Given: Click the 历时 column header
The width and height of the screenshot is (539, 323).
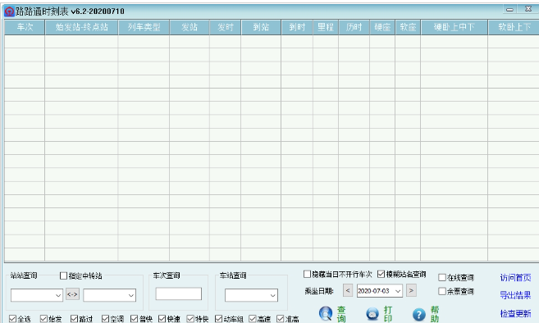Looking at the screenshot, I should click(354, 27).
